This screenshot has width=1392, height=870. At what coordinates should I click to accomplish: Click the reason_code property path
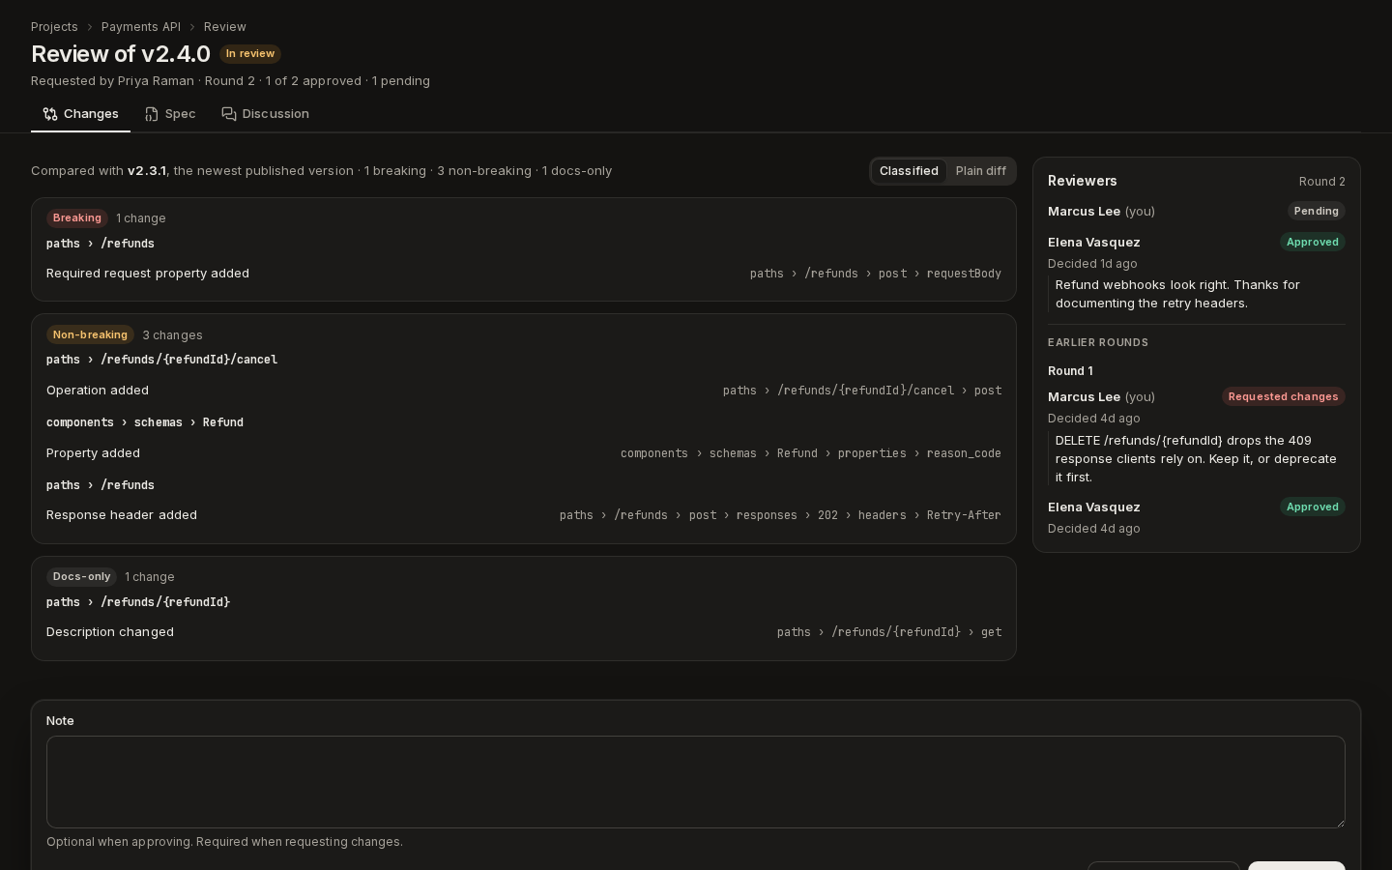click(811, 453)
